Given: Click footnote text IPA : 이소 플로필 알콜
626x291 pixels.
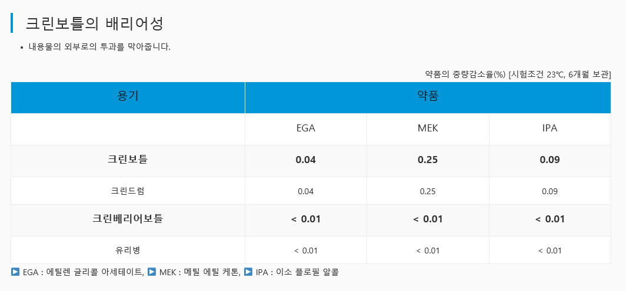Looking at the screenshot, I should point(297,272).
